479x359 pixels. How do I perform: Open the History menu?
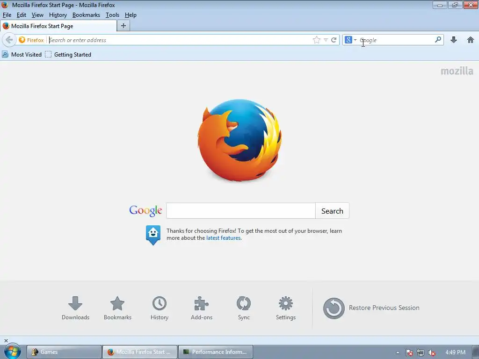[58, 15]
